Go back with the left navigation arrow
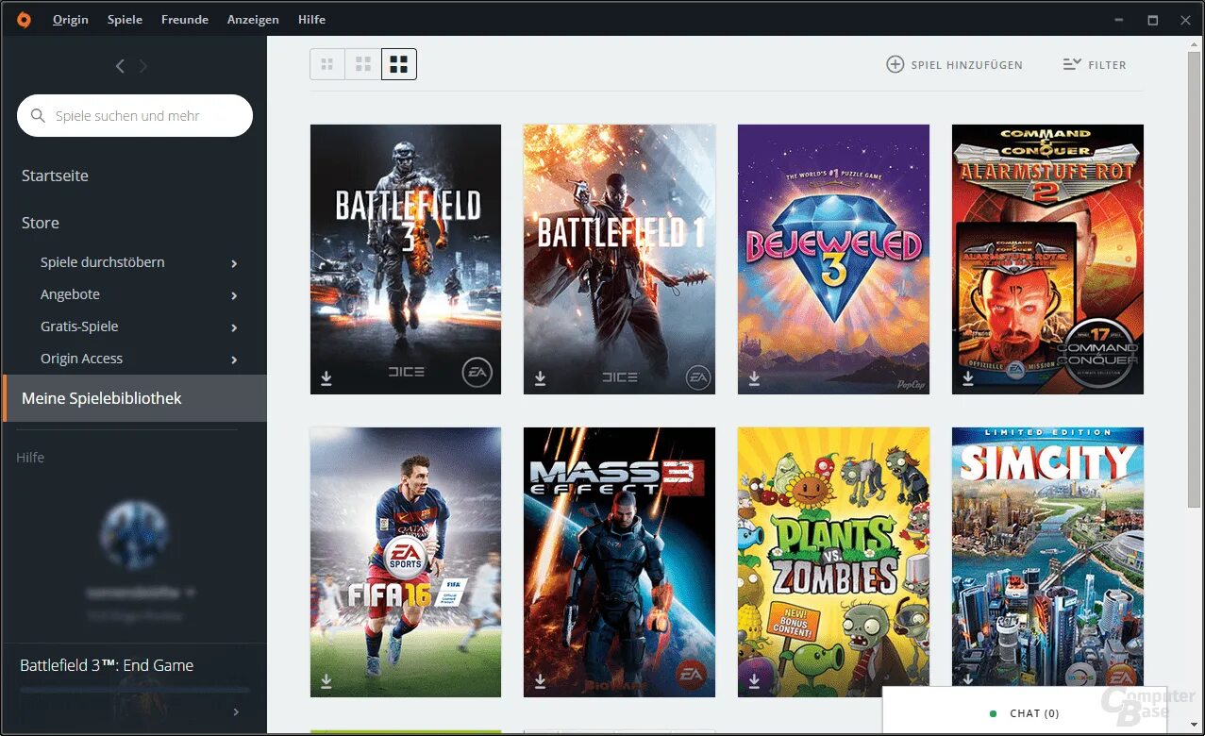The height and width of the screenshot is (736, 1205). (120, 66)
